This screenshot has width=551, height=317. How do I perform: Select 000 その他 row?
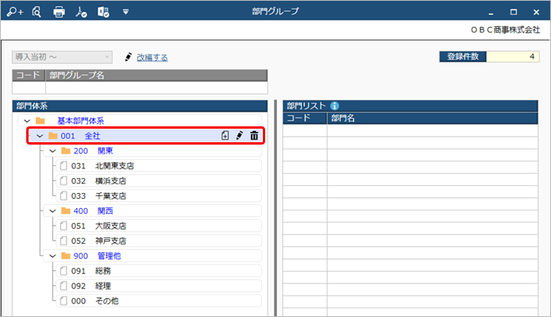coord(159,301)
